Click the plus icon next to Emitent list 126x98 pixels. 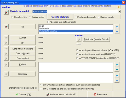[117, 64]
